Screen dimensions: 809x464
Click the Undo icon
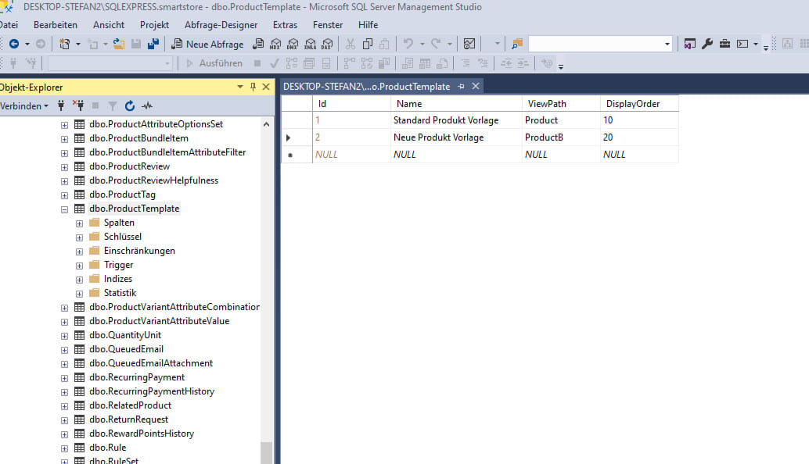coord(408,44)
